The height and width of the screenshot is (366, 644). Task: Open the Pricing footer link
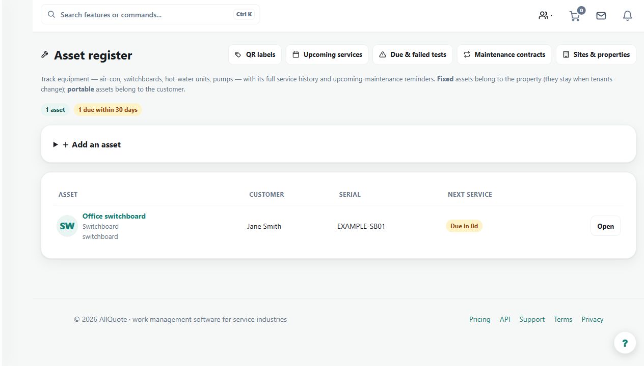(x=480, y=319)
